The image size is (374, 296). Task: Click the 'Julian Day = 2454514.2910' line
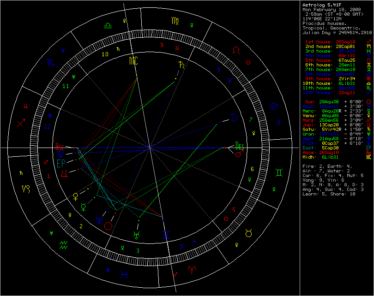(337, 33)
